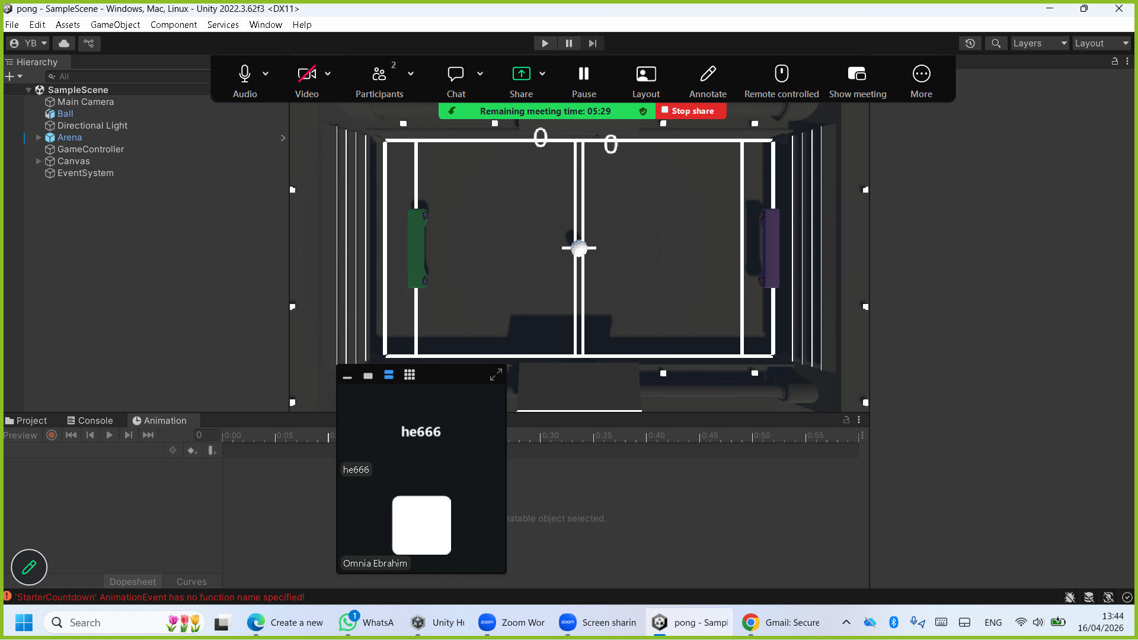The height and width of the screenshot is (640, 1138).
Task: Click the Unity cloud services icon
Action: (x=64, y=43)
